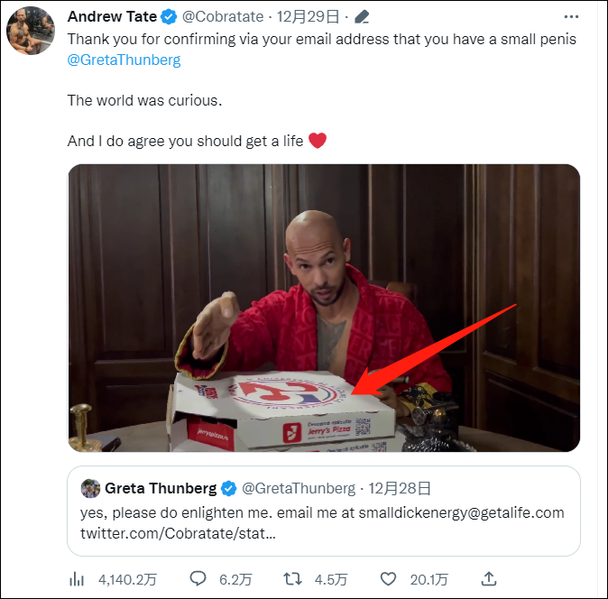Viewport: 608px width, 599px height.
Task: Click the red heart emoji in tweet text
Action: click(x=317, y=141)
